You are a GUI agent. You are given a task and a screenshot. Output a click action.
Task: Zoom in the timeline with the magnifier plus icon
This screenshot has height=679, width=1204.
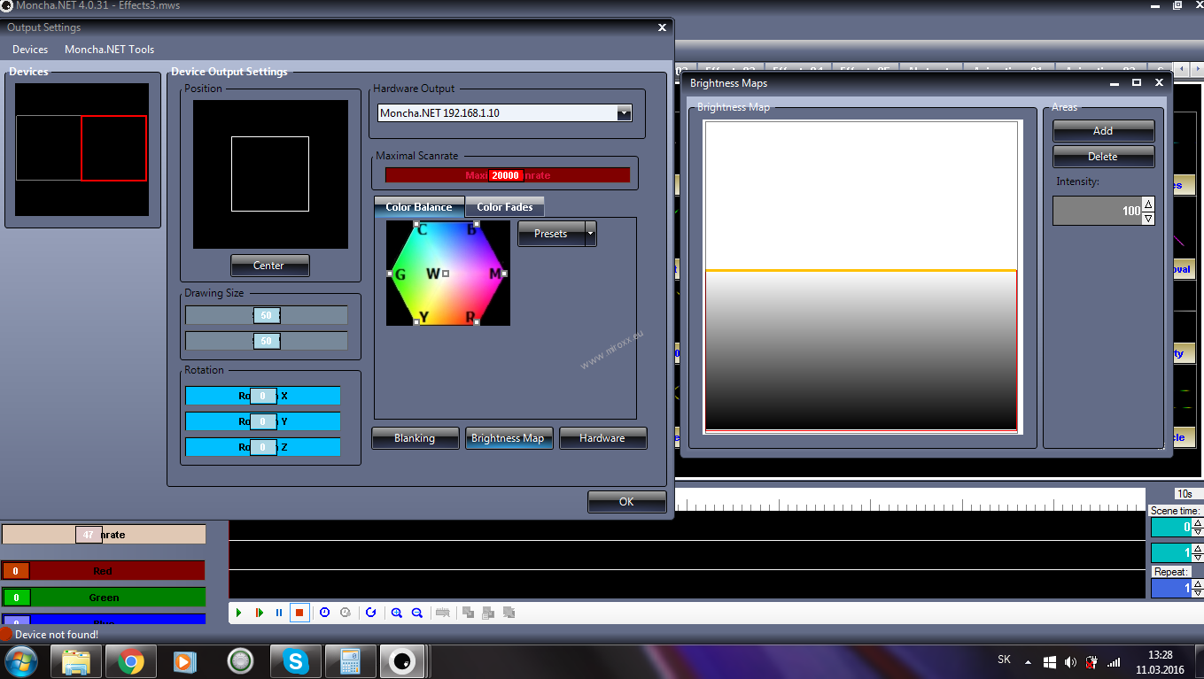[396, 612]
